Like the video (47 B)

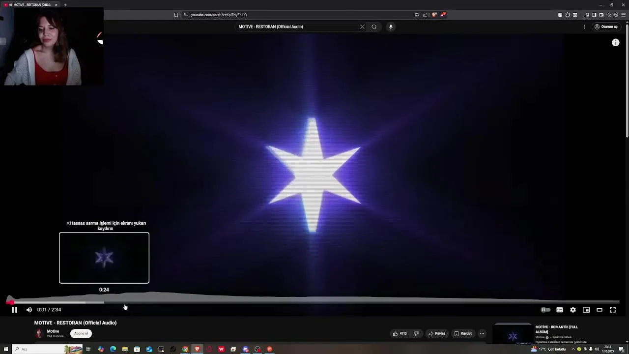(x=400, y=334)
